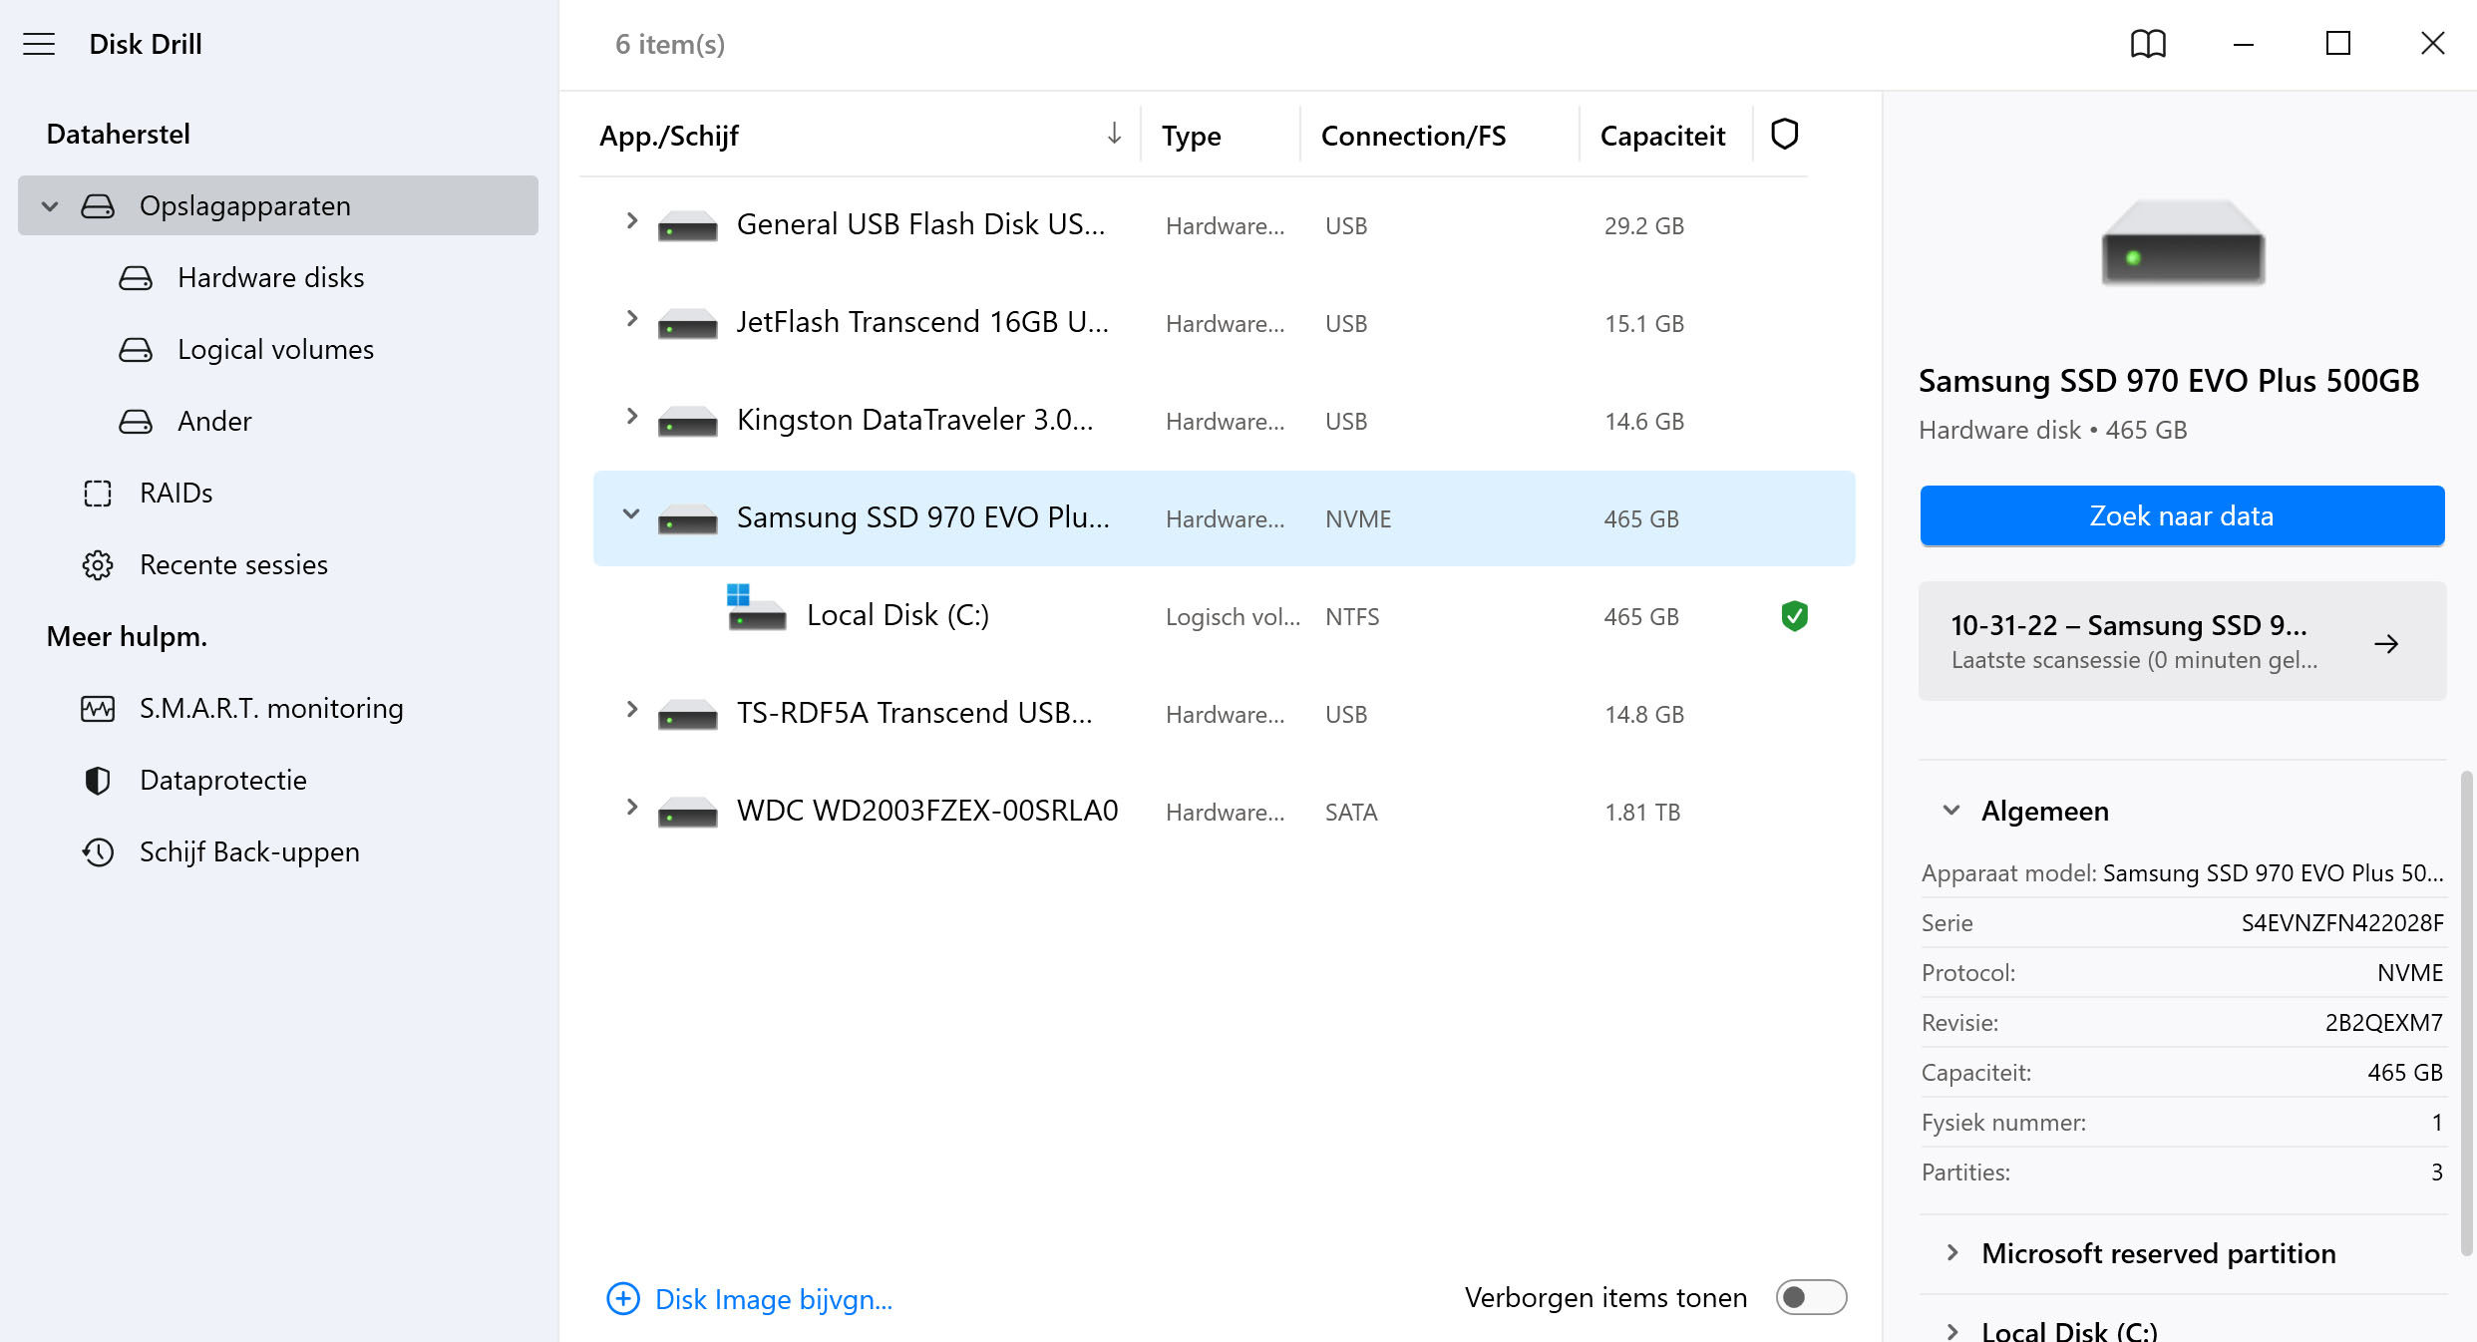Click the SATA connection cell

pos(1351,813)
